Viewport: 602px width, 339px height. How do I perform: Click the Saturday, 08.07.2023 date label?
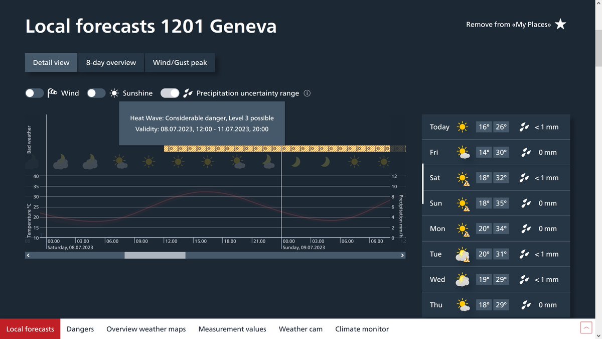tap(70, 248)
